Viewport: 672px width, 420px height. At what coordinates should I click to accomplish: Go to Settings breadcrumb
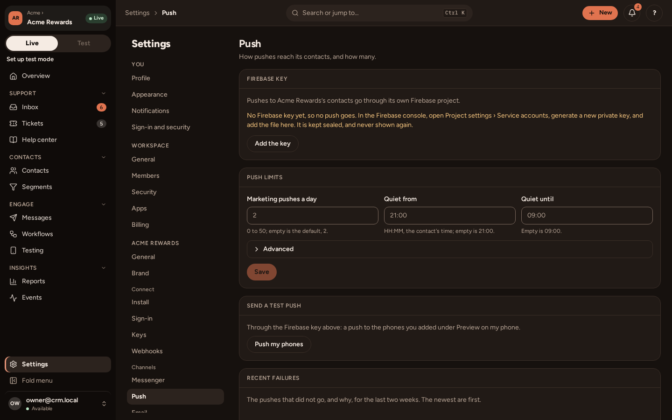137,13
